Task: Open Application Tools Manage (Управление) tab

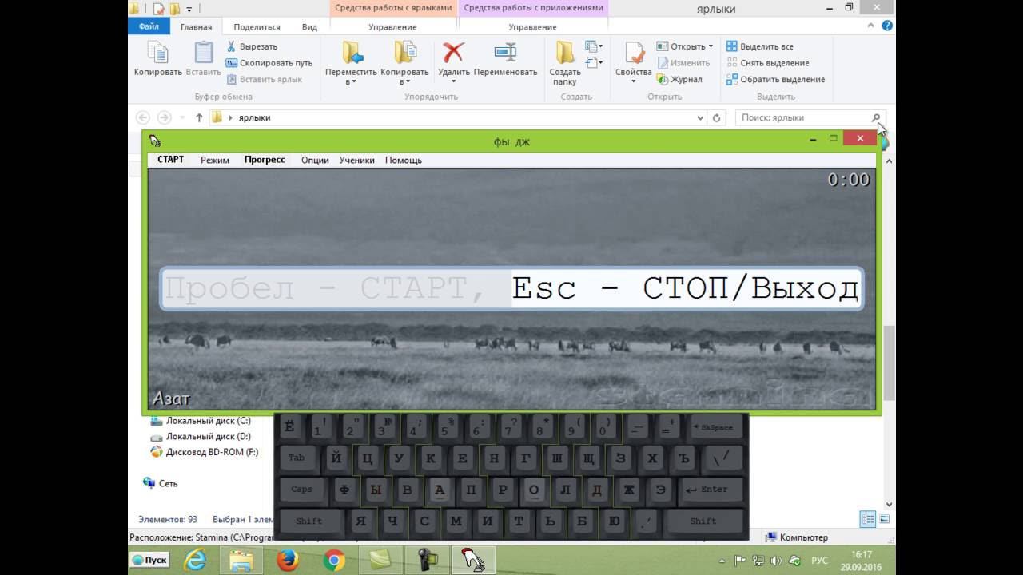Action: click(532, 27)
